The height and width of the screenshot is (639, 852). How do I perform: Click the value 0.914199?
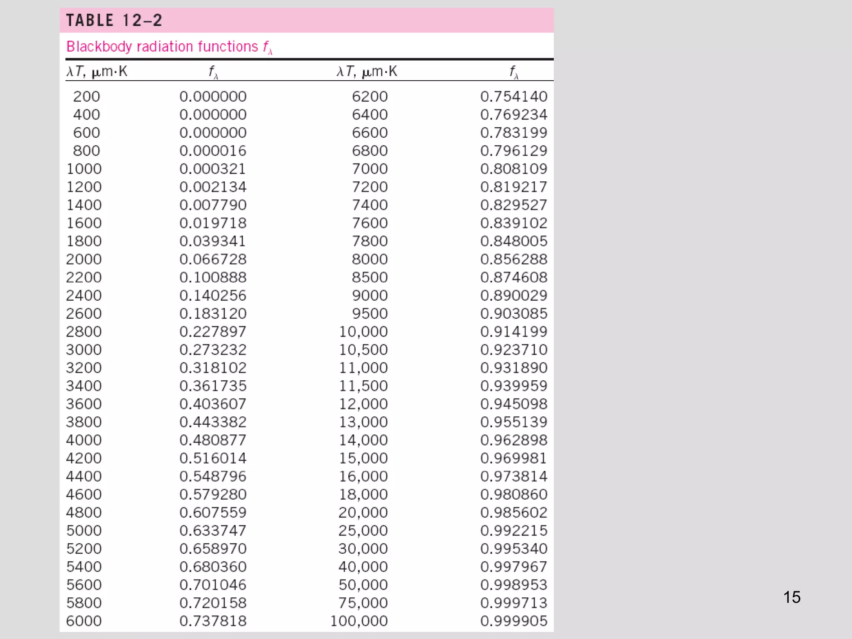click(x=514, y=332)
